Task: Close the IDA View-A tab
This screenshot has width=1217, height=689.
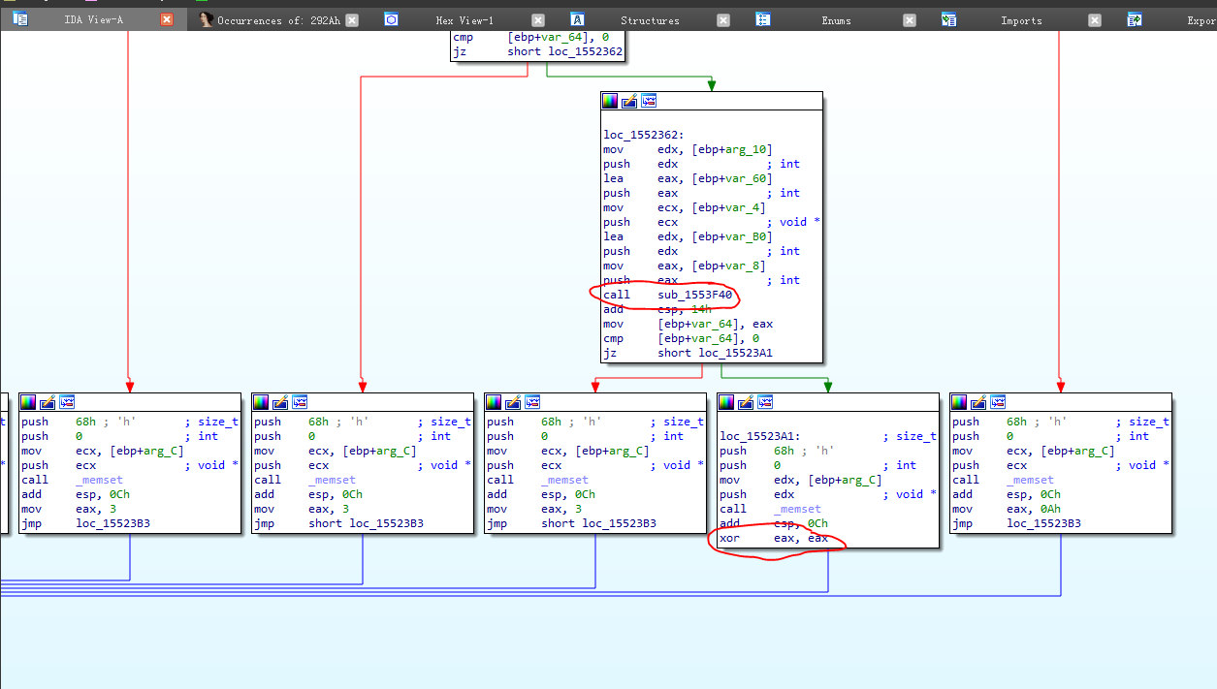Action: 167,19
